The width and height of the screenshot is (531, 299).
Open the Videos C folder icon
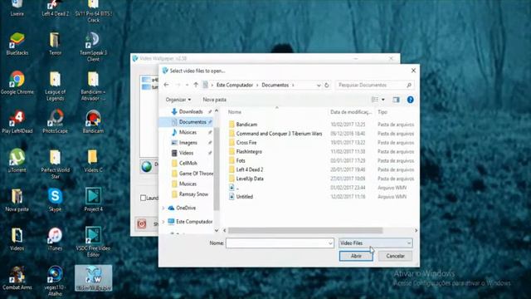point(93,160)
